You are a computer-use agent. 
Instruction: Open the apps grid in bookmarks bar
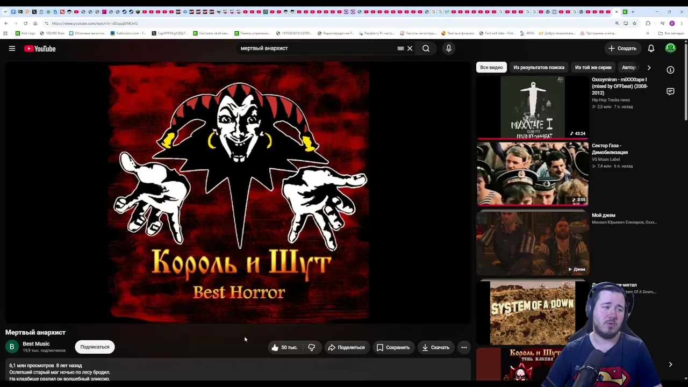tap(5, 33)
